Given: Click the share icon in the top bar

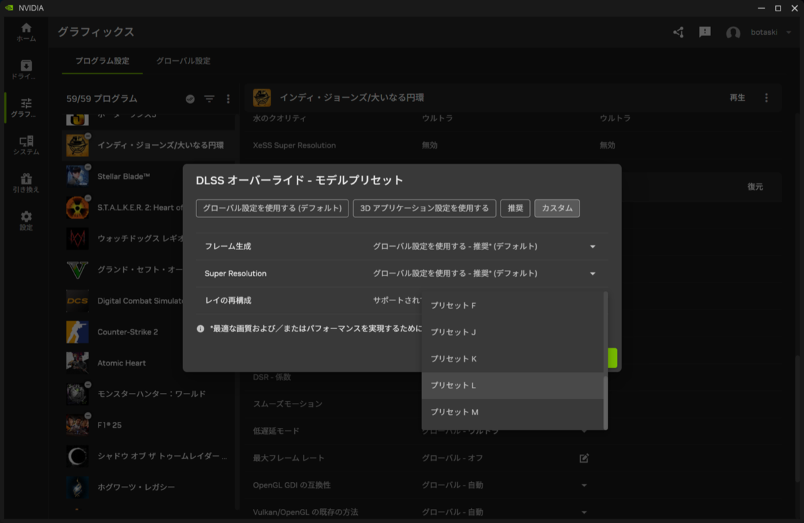Looking at the screenshot, I should pos(677,32).
